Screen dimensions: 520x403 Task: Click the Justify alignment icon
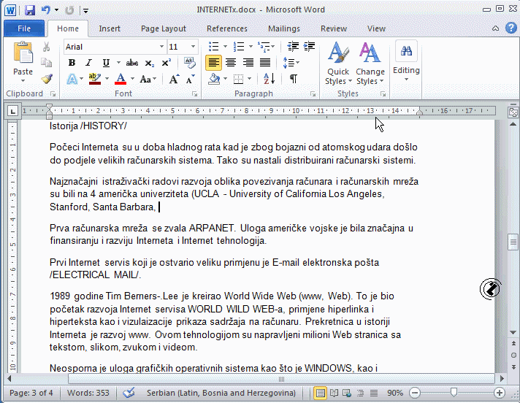click(x=265, y=63)
